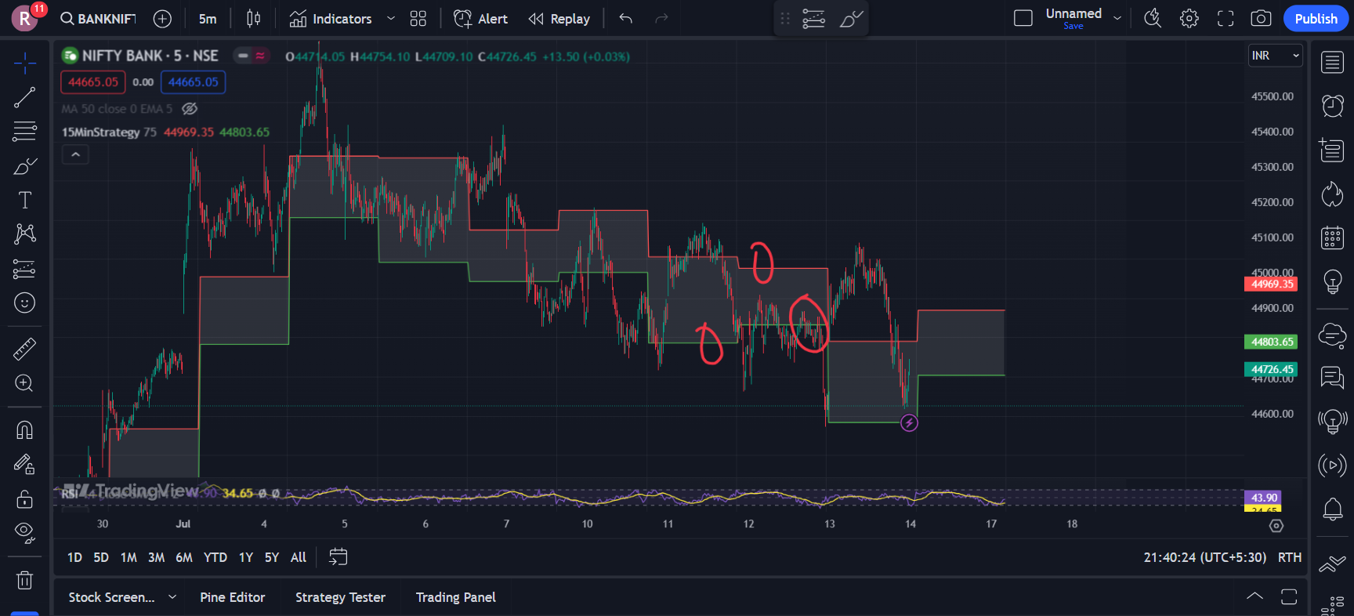Image resolution: width=1354 pixels, height=616 pixels.
Task: Click the 44665.05 sell price button
Action: (x=93, y=82)
